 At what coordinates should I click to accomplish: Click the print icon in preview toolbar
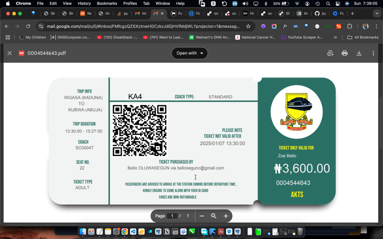[x=345, y=53]
